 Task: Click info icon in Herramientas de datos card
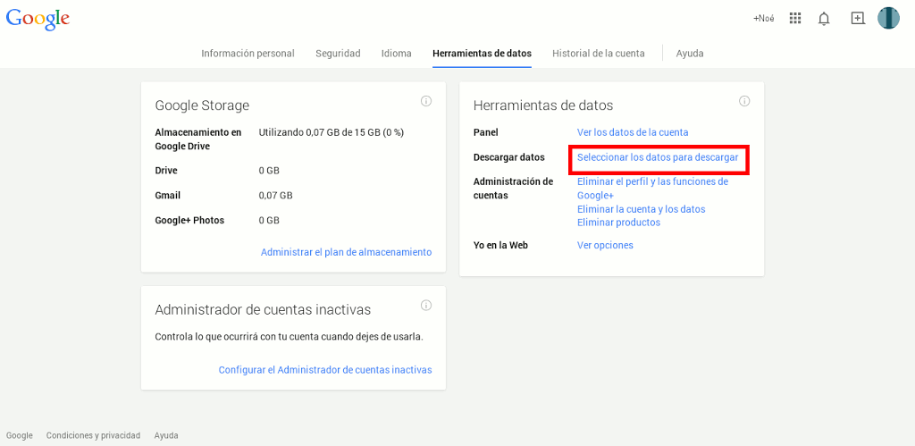744,101
